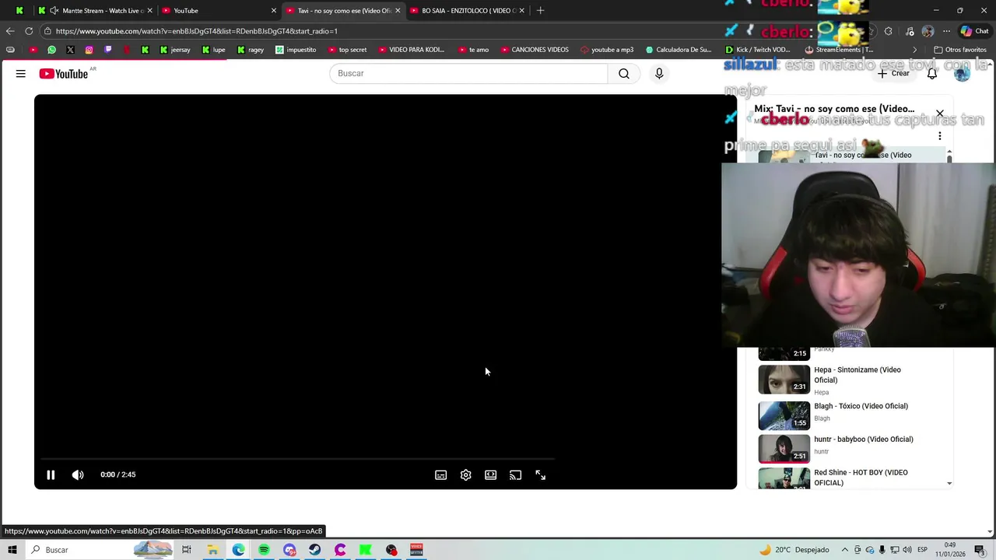Viewport: 996px width, 560px height.
Task: Play the Blagh Tóxico thumbnail
Action: (784, 415)
